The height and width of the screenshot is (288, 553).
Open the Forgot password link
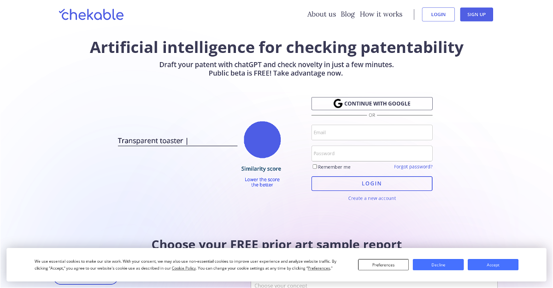coord(413,167)
